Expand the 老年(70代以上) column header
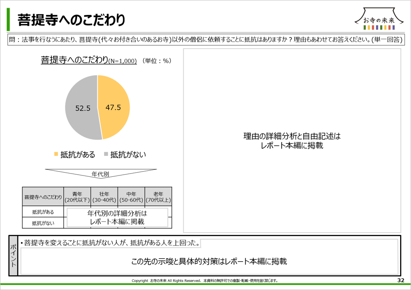The image size is (411, 290). pyautogui.click(x=158, y=196)
